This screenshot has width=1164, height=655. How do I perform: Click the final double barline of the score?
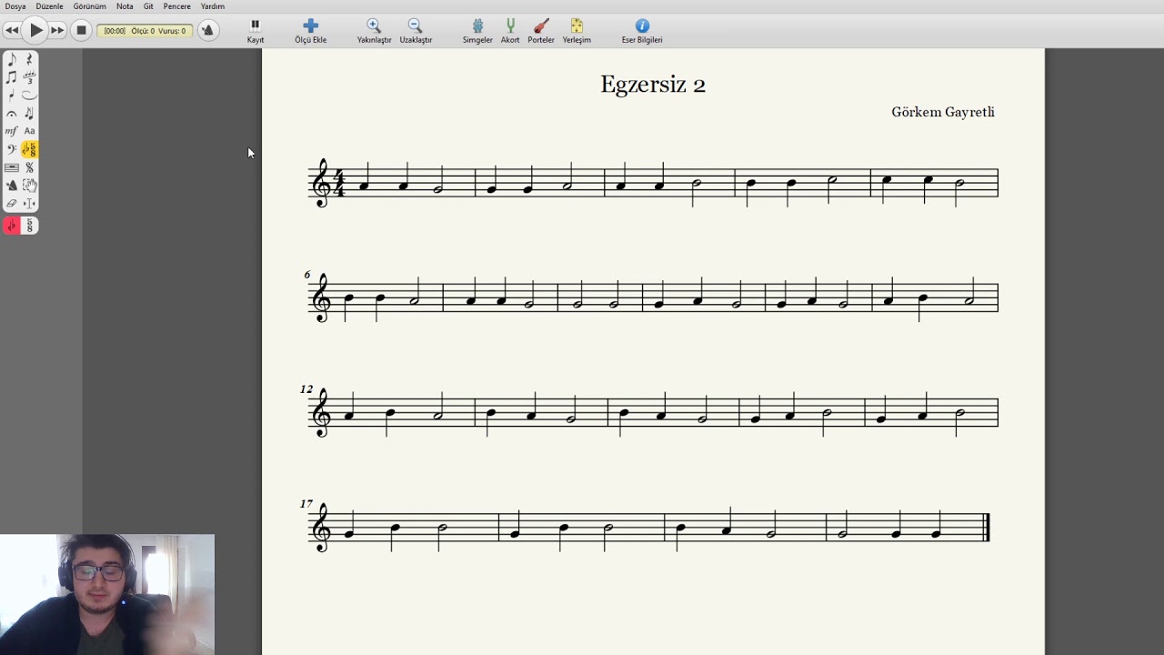click(987, 527)
